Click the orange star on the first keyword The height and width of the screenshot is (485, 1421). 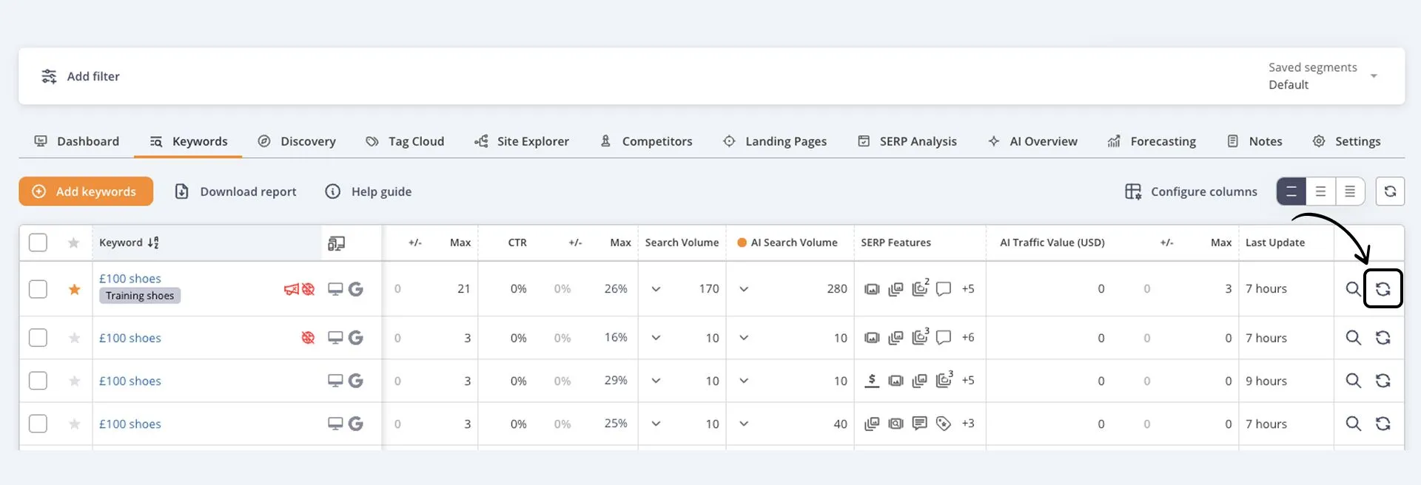coord(74,289)
